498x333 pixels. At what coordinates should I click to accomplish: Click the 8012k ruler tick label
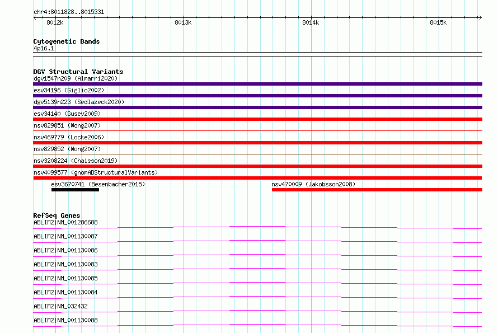coord(55,22)
